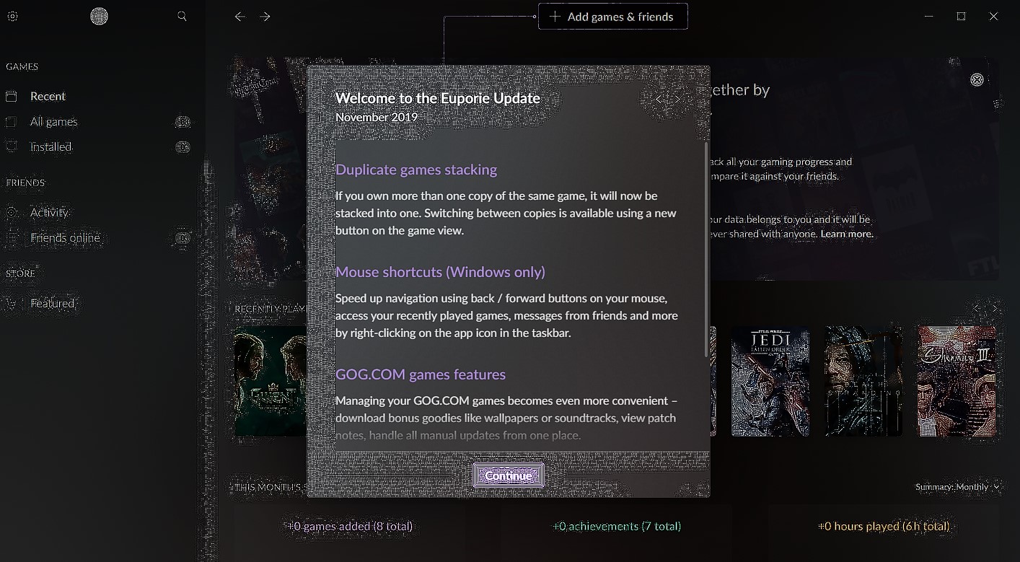
Task: Maximize the GOG Galaxy window
Action: 961,16
